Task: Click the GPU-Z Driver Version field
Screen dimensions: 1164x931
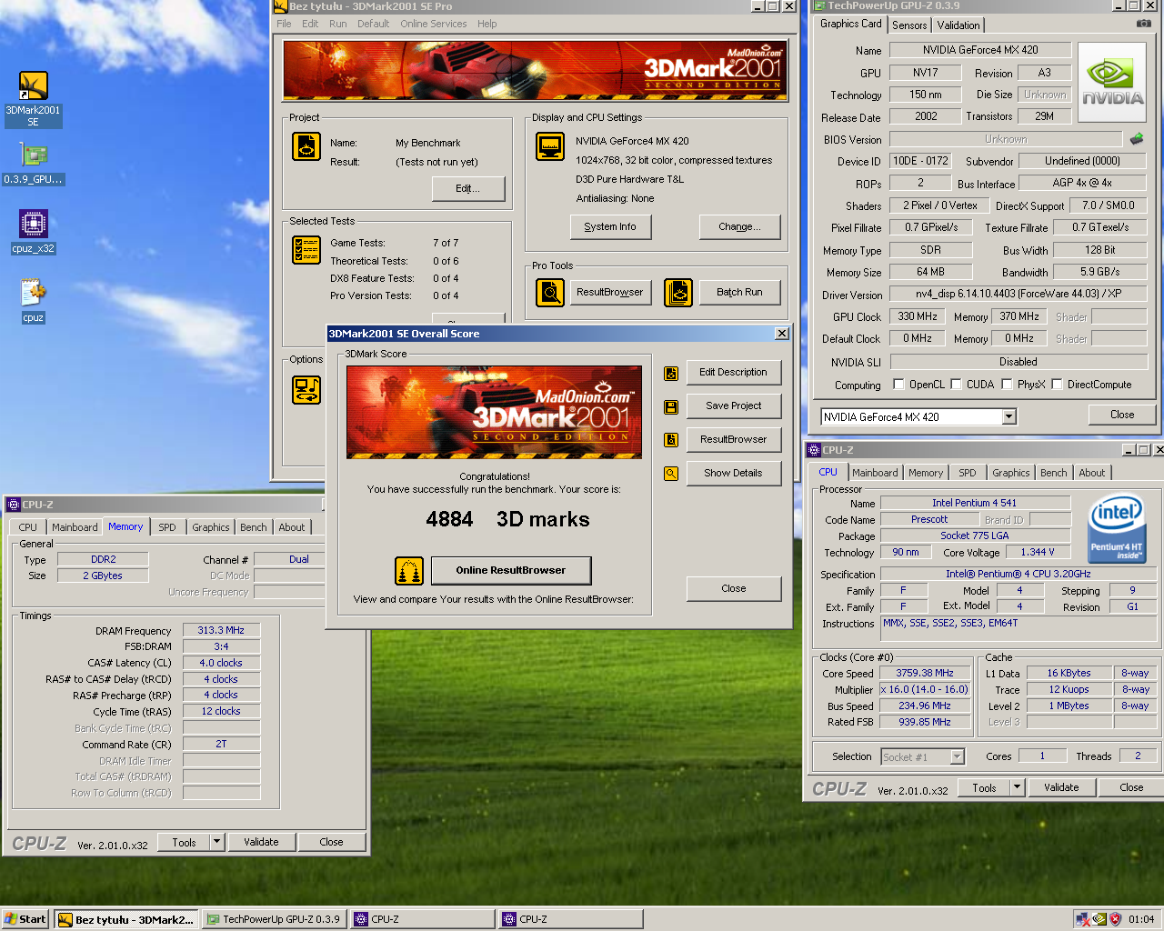Action: [1018, 295]
